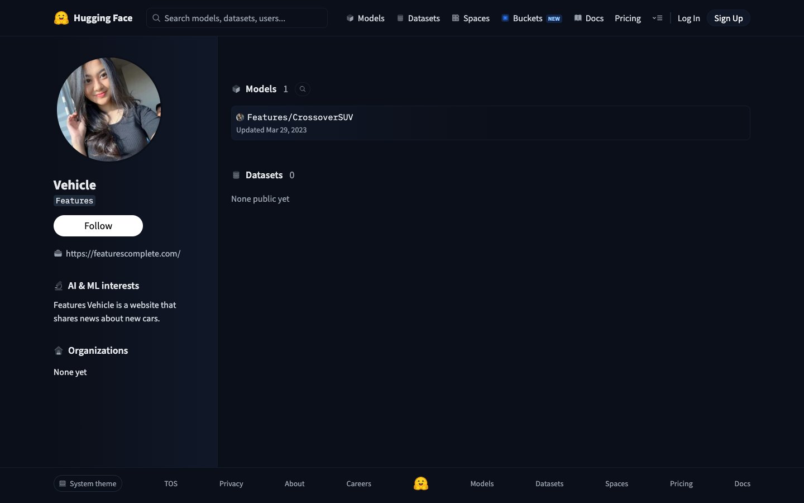The height and width of the screenshot is (503, 804).
Task: Click the Hugging Face logo icon
Action: pyautogui.click(x=61, y=17)
